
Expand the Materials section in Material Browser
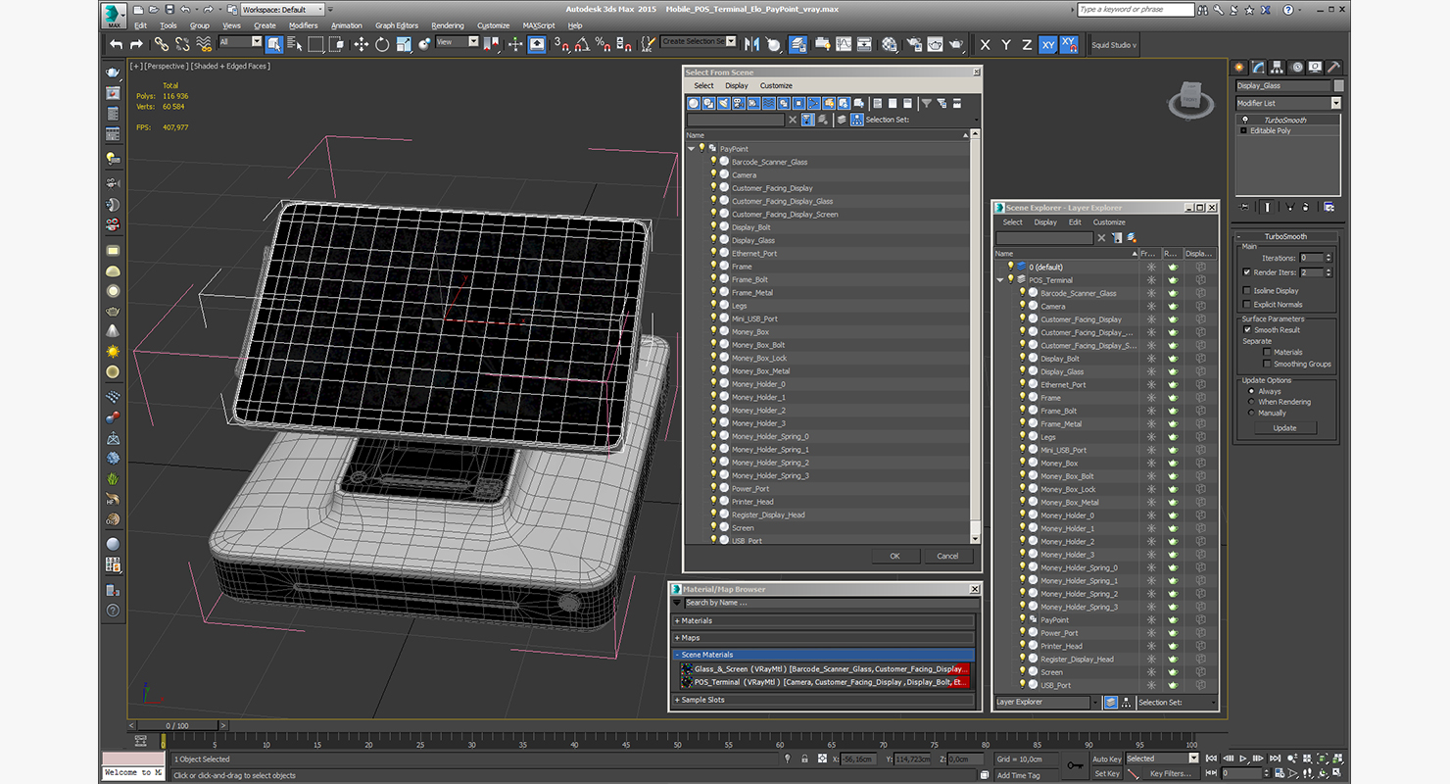pyautogui.click(x=824, y=620)
